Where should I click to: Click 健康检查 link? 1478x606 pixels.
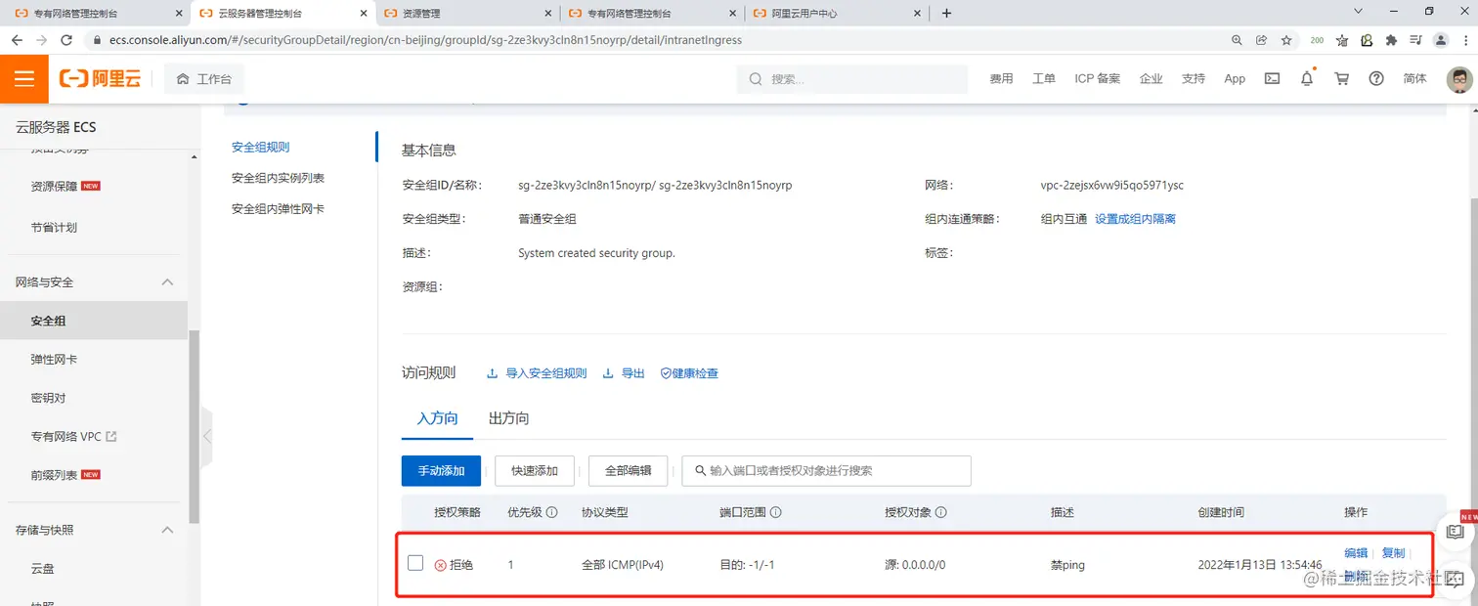click(x=689, y=373)
